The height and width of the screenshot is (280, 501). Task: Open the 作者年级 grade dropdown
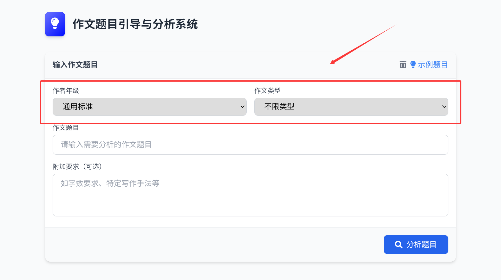click(x=149, y=107)
